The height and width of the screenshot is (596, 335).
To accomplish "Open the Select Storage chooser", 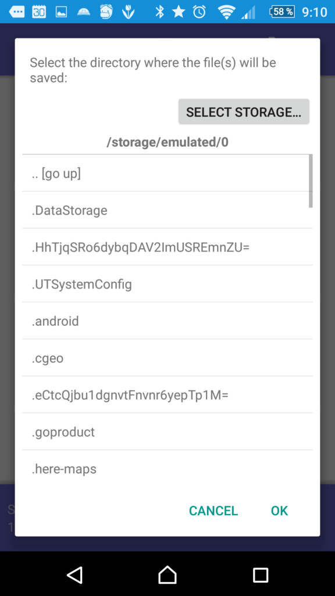I will 244,112.
